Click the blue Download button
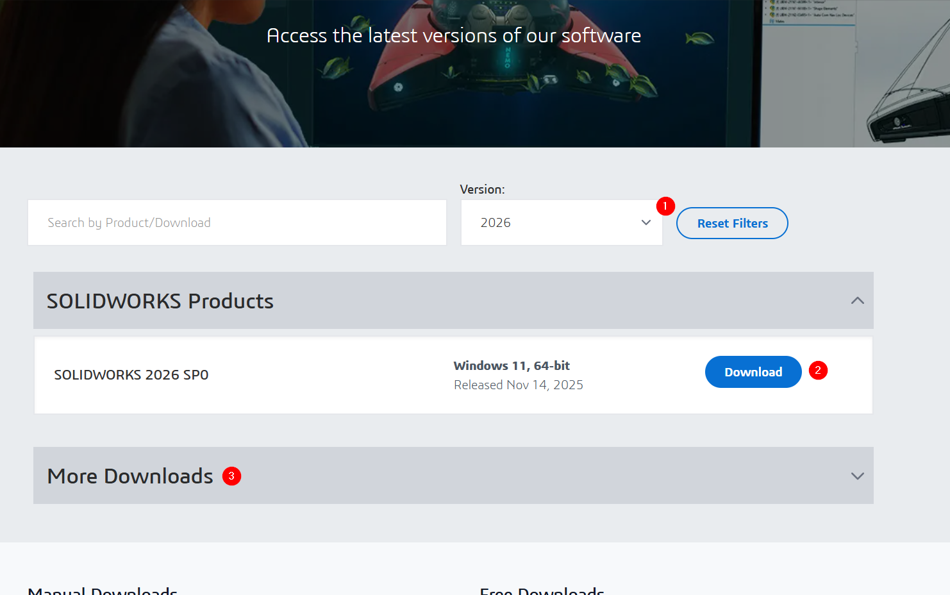 tap(753, 372)
